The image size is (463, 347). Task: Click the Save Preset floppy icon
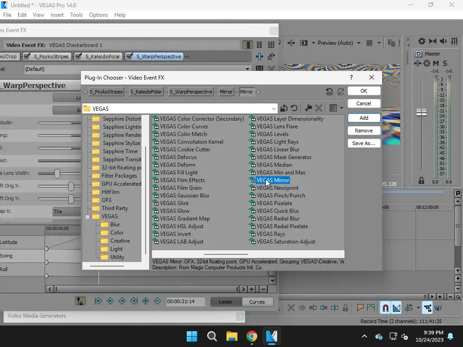259,69
